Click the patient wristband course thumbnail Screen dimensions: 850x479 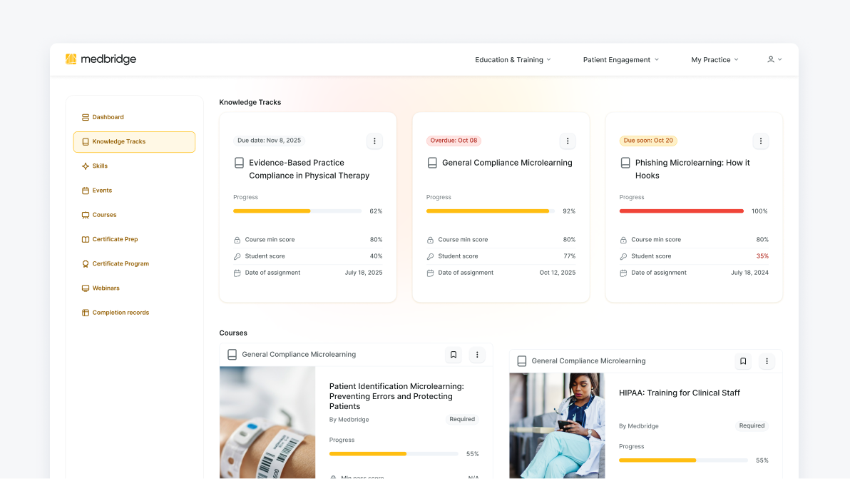point(267,423)
